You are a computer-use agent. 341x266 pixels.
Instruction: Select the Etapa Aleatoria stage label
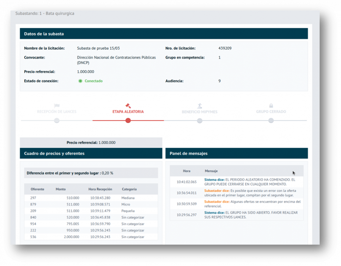pos(128,112)
